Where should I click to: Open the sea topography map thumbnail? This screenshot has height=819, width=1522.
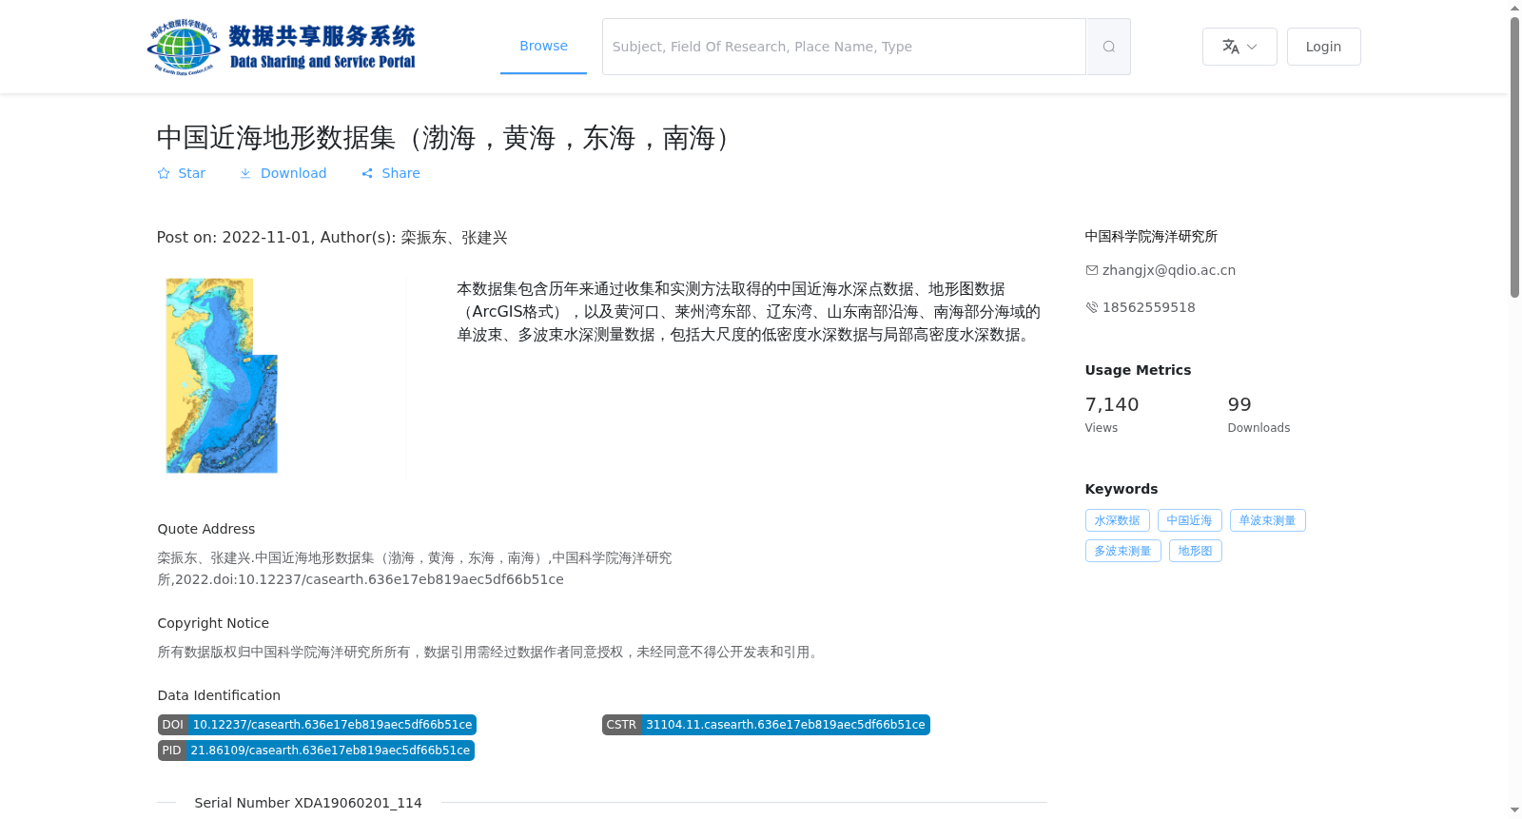click(222, 376)
